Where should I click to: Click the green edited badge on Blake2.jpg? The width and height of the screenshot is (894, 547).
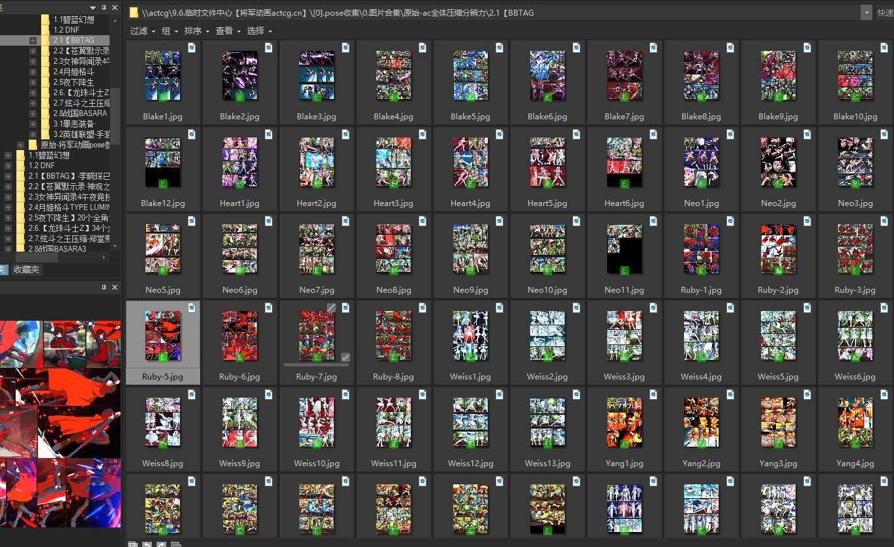(240, 97)
